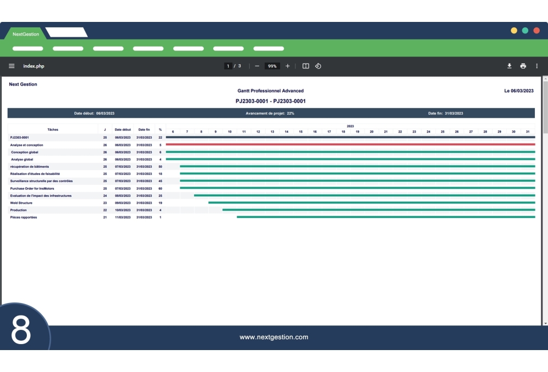Zoom in on the document
The height and width of the screenshot is (372, 548).
pyautogui.click(x=287, y=66)
